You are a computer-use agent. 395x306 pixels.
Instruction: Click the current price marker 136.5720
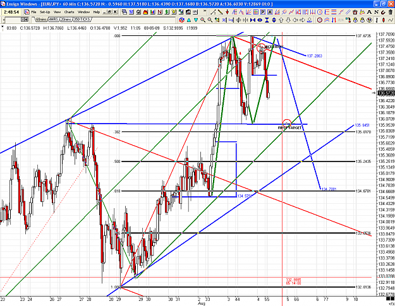coord(386,93)
